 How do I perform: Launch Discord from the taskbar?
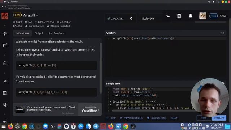point(45,126)
